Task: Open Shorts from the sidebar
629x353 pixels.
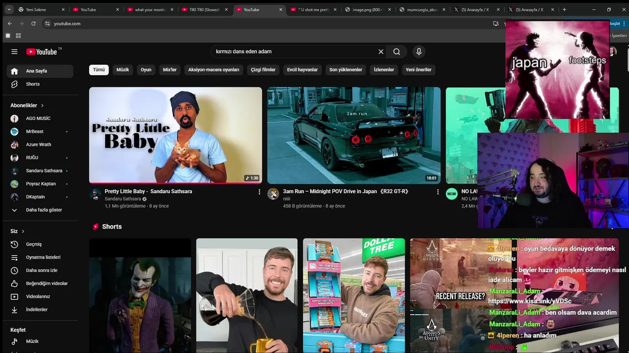Action: 40,84
